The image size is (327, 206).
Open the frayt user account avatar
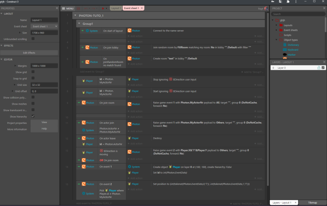pyautogui.click(x=266, y=9)
